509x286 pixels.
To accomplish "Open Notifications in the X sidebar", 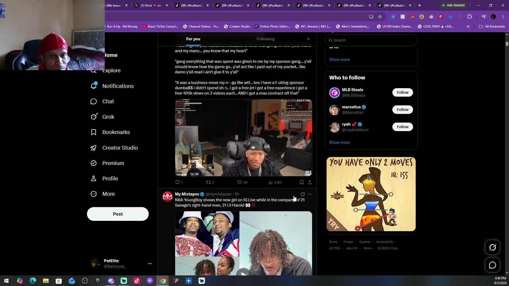I will pyautogui.click(x=118, y=86).
